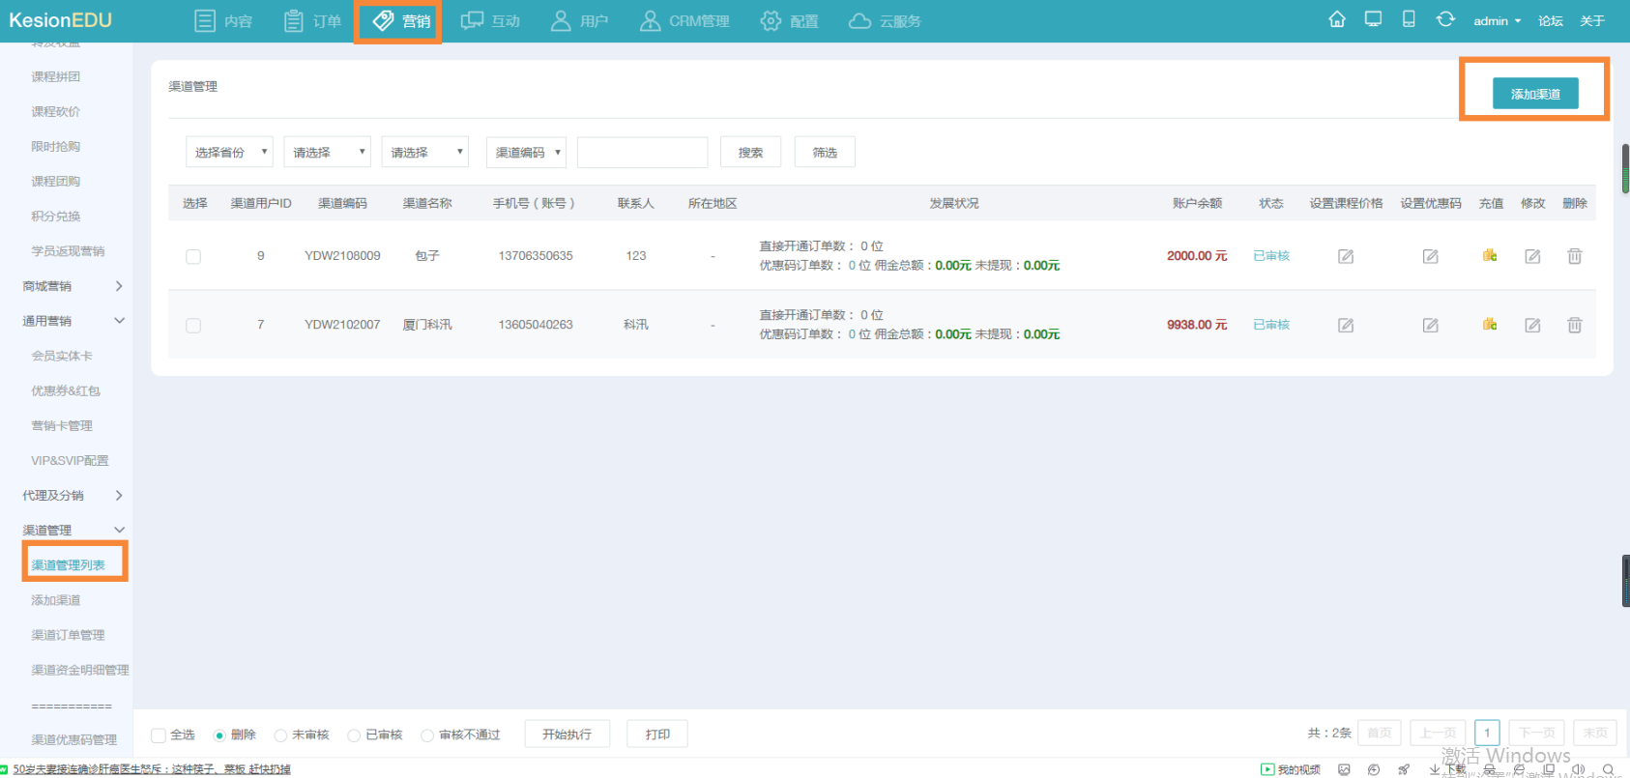The height and width of the screenshot is (778, 1630).
Task: Switch to CRM管理 top menu
Action: pyautogui.click(x=684, y=21)
